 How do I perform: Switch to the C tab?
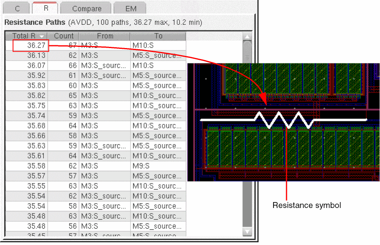pos(17,8)
